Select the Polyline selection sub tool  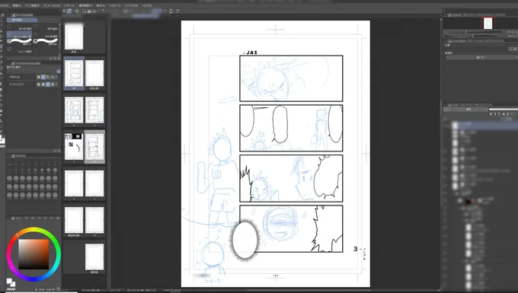click(46, 35)
